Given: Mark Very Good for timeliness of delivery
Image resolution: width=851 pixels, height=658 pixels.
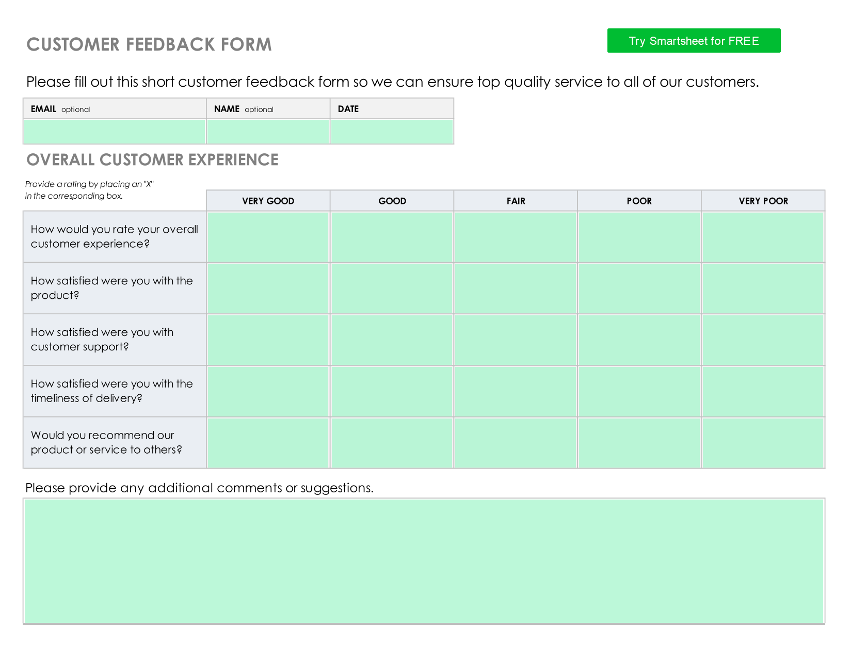Looking at the screenshot, I should [x=268, y=392].
